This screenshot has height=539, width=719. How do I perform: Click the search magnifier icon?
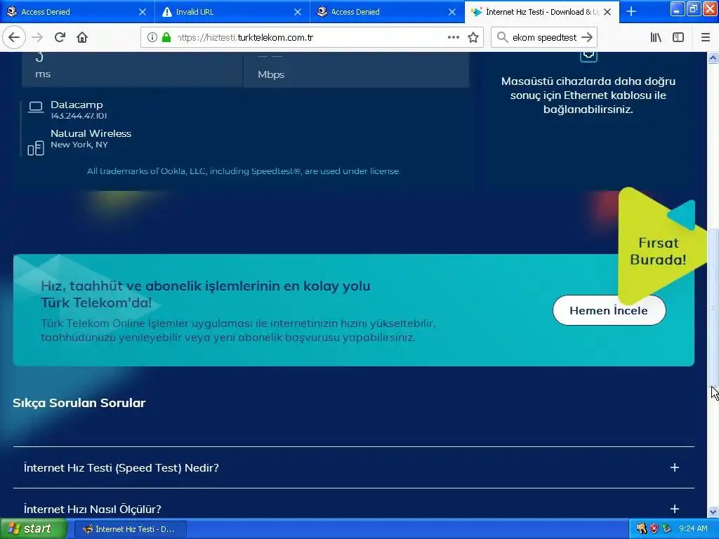[x=502, y=37]
